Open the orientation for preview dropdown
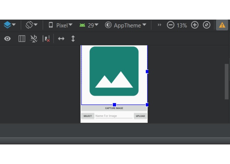Image resolution: width=230 pixels, height=164 pixels. coord(31,25)
